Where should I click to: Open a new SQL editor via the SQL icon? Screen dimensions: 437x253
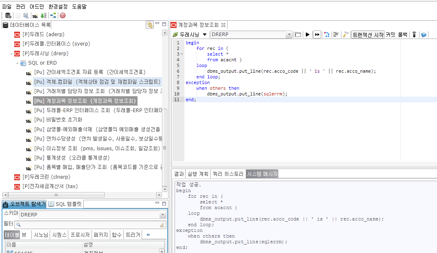click(x=35, y=15)
